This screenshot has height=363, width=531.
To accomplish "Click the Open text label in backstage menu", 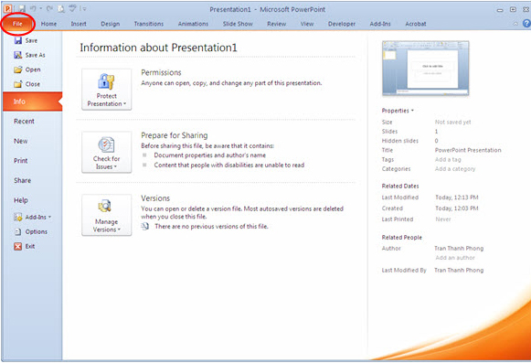I will coord(33,69).
